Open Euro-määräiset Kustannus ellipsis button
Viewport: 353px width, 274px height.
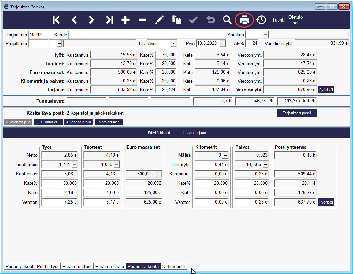159,174
